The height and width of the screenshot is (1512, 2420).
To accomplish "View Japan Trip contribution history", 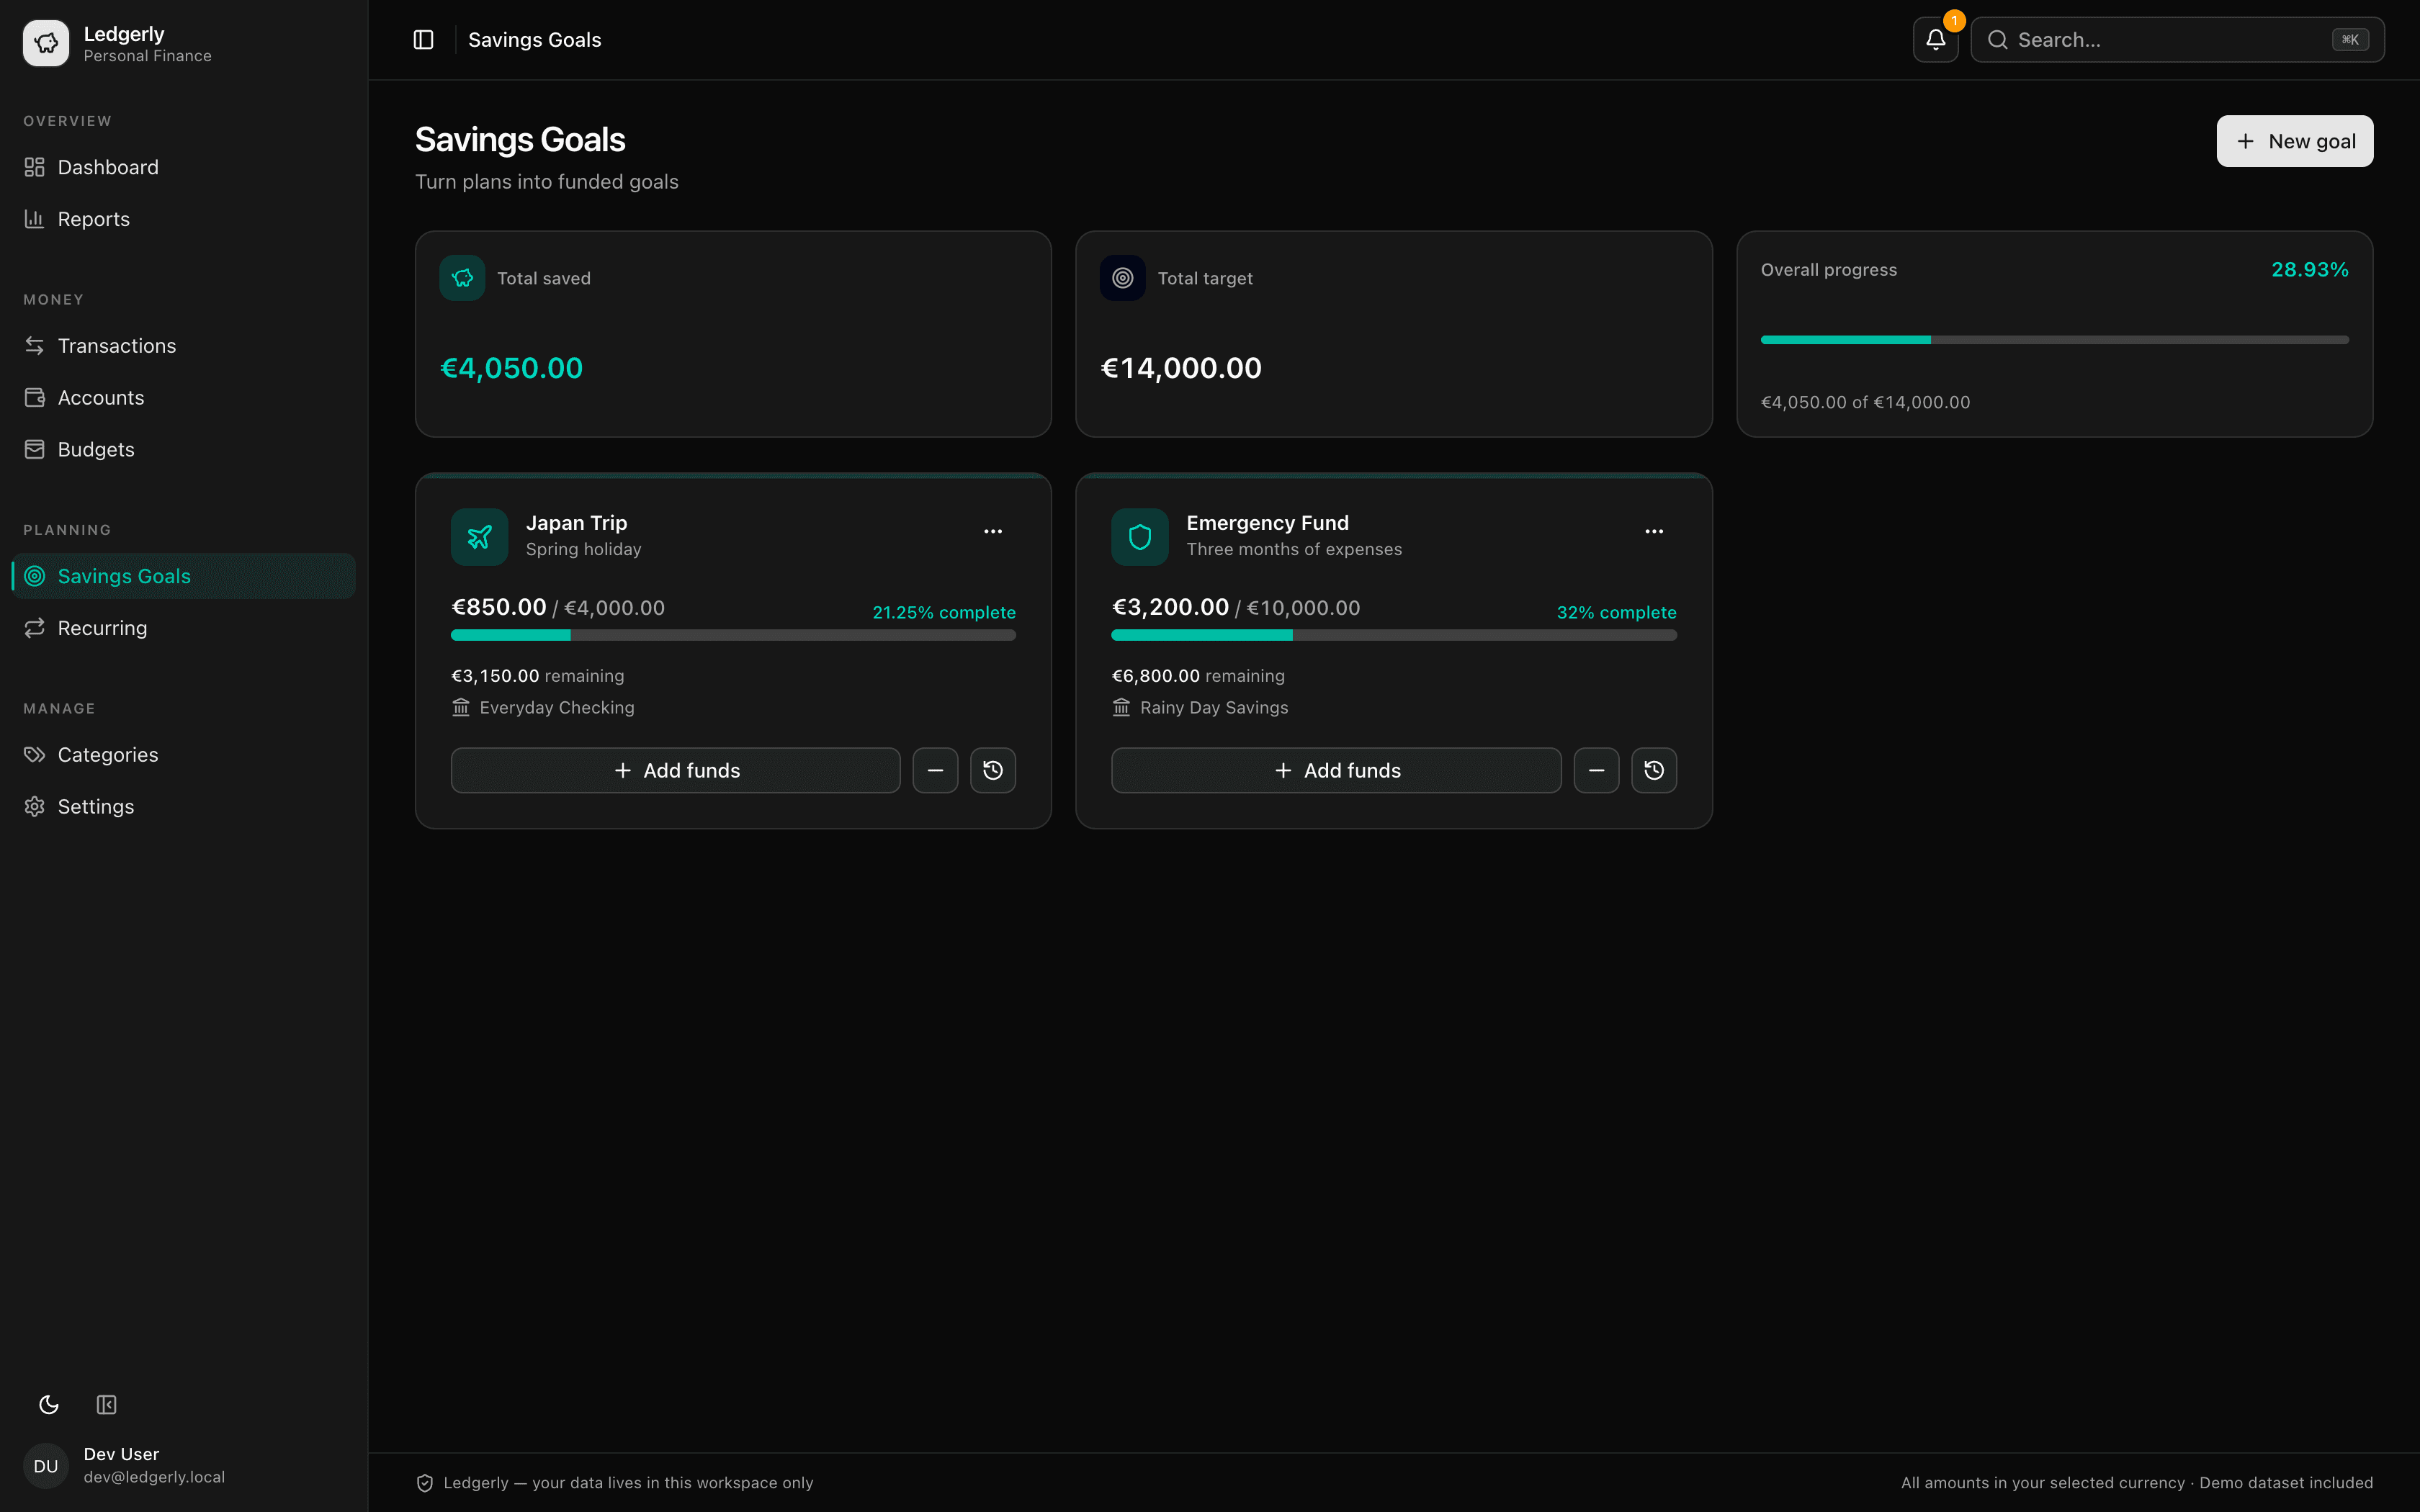I will 993,770.
